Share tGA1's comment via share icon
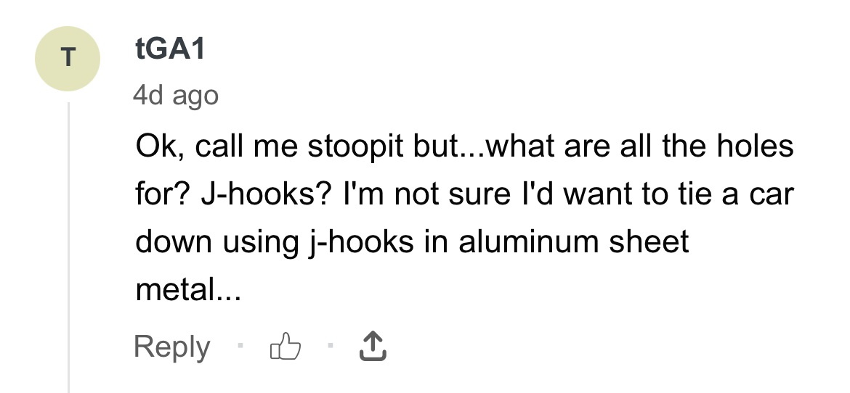 [x=373, y=347]
